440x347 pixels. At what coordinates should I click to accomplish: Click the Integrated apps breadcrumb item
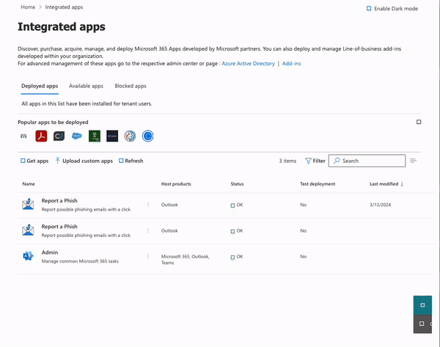tap(64, 7)
